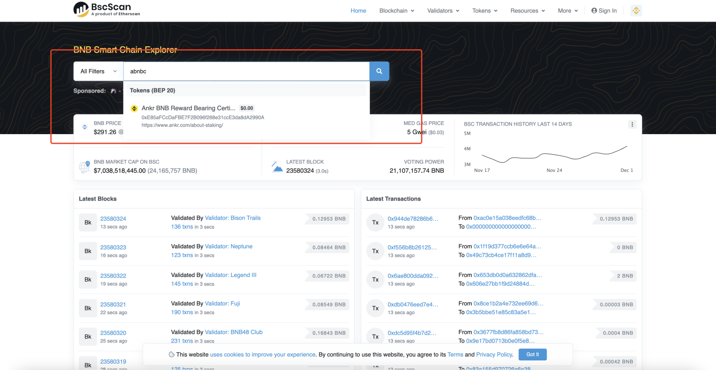Screen dimensions: 716x370
Task: Click Got It on the cookie banner
Action: point(533,355)
